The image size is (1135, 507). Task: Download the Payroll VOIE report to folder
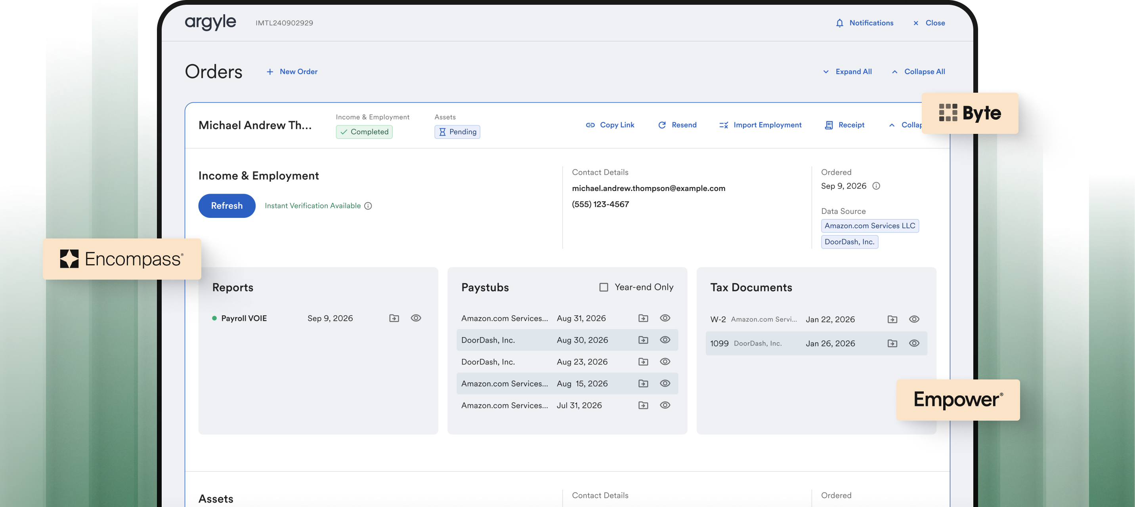pos(394,318)
